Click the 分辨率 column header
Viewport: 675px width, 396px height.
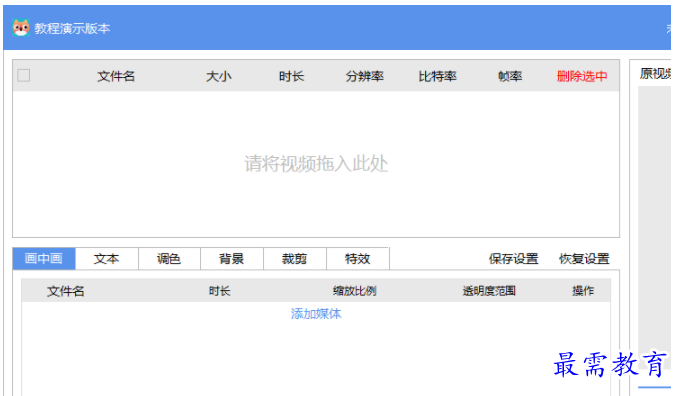click(365, 76)
